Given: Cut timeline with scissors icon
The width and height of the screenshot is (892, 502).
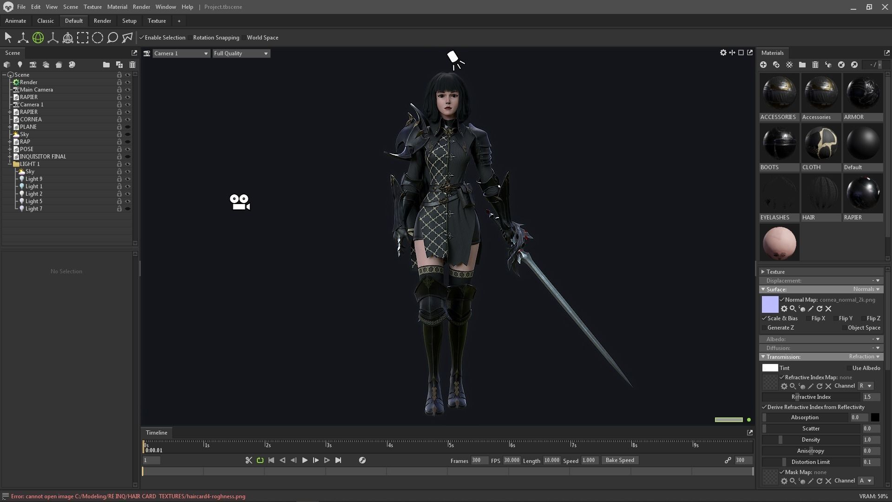Looking at the screenshot, I should [x=249, y=460].
